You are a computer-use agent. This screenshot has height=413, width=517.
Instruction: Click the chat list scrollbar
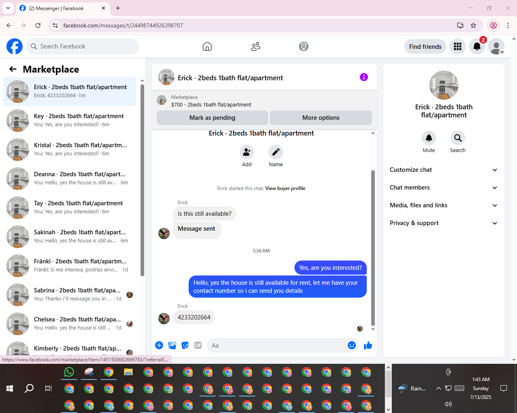click(x=142, y=180)
